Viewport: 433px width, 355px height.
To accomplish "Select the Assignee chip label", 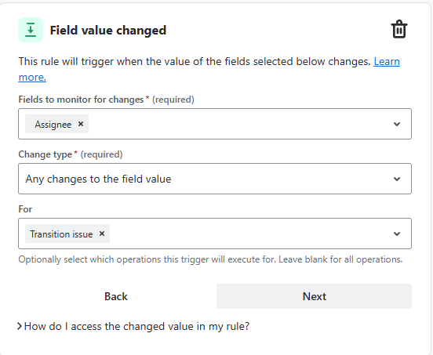I will click(x=53, y=125).
